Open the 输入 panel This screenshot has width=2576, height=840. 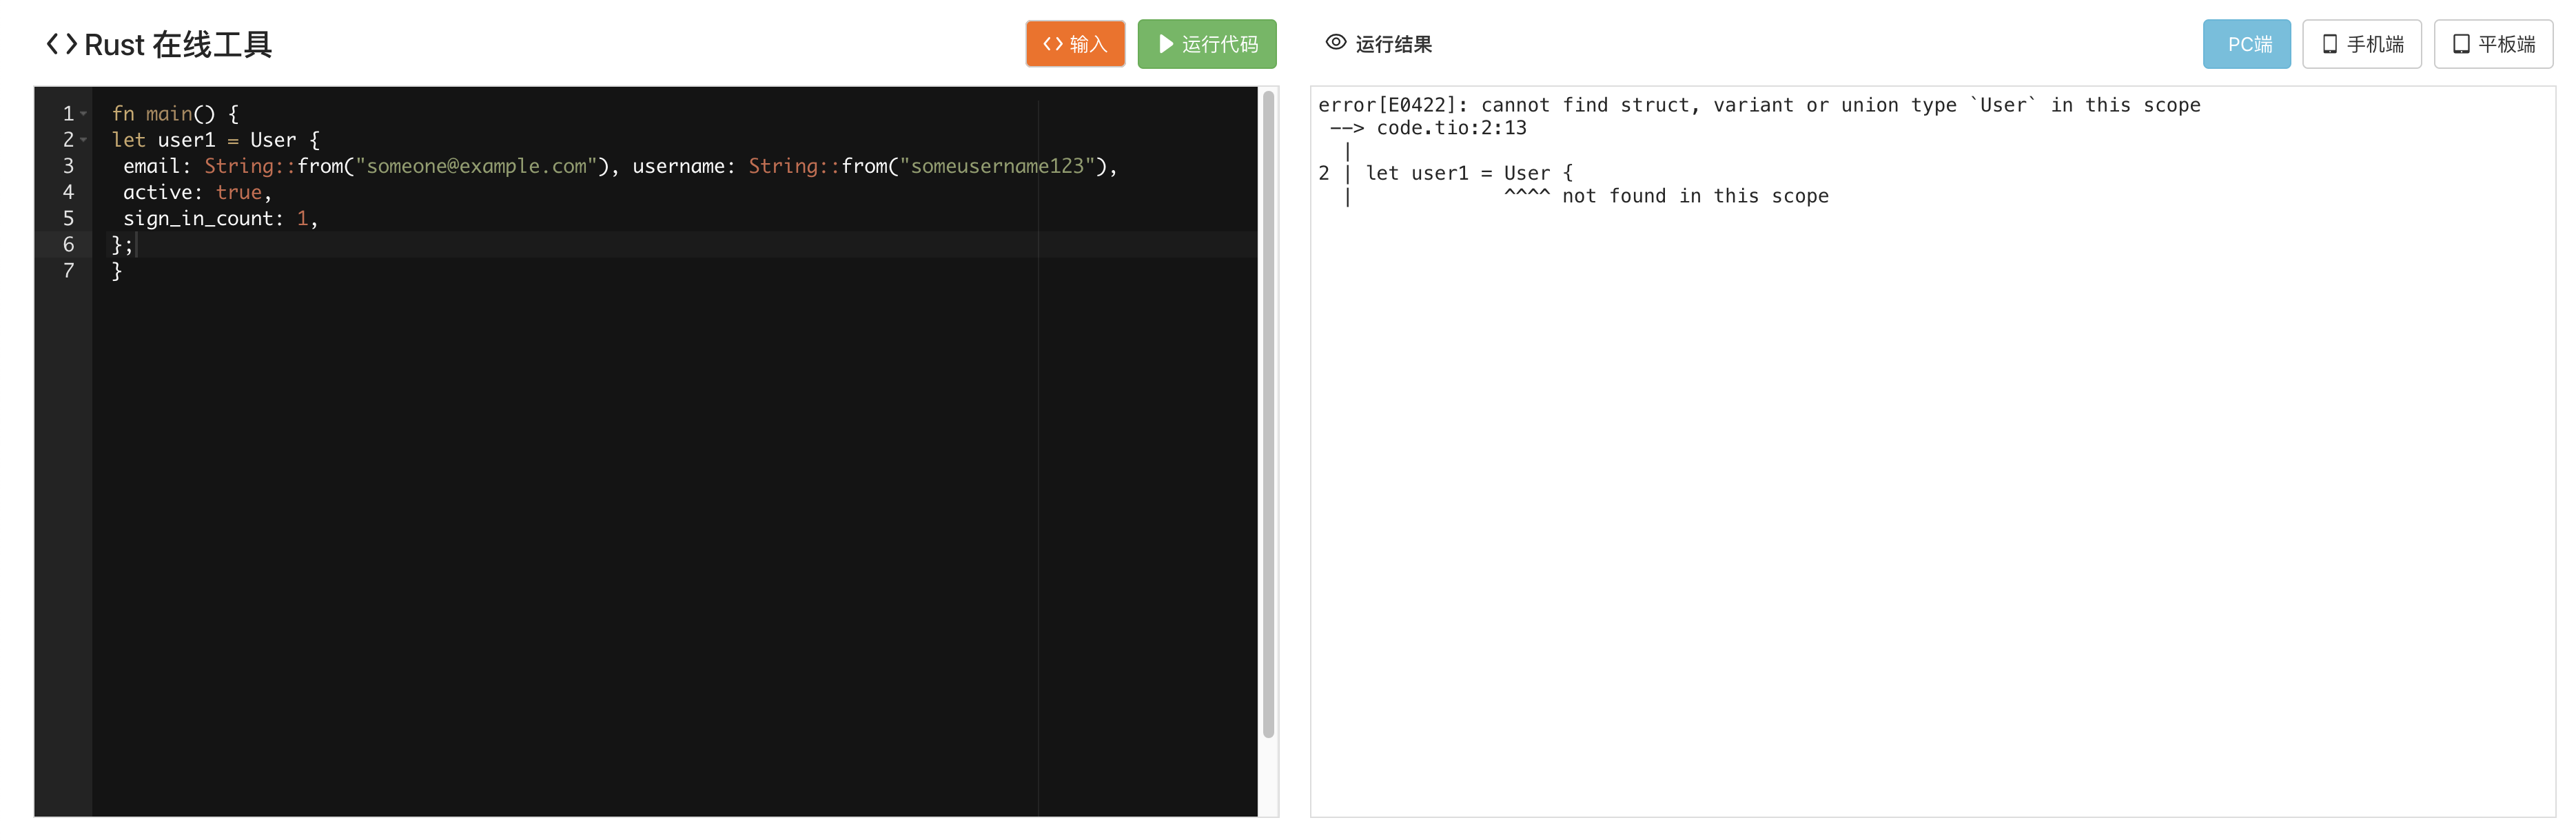[x=1075, y=44]
